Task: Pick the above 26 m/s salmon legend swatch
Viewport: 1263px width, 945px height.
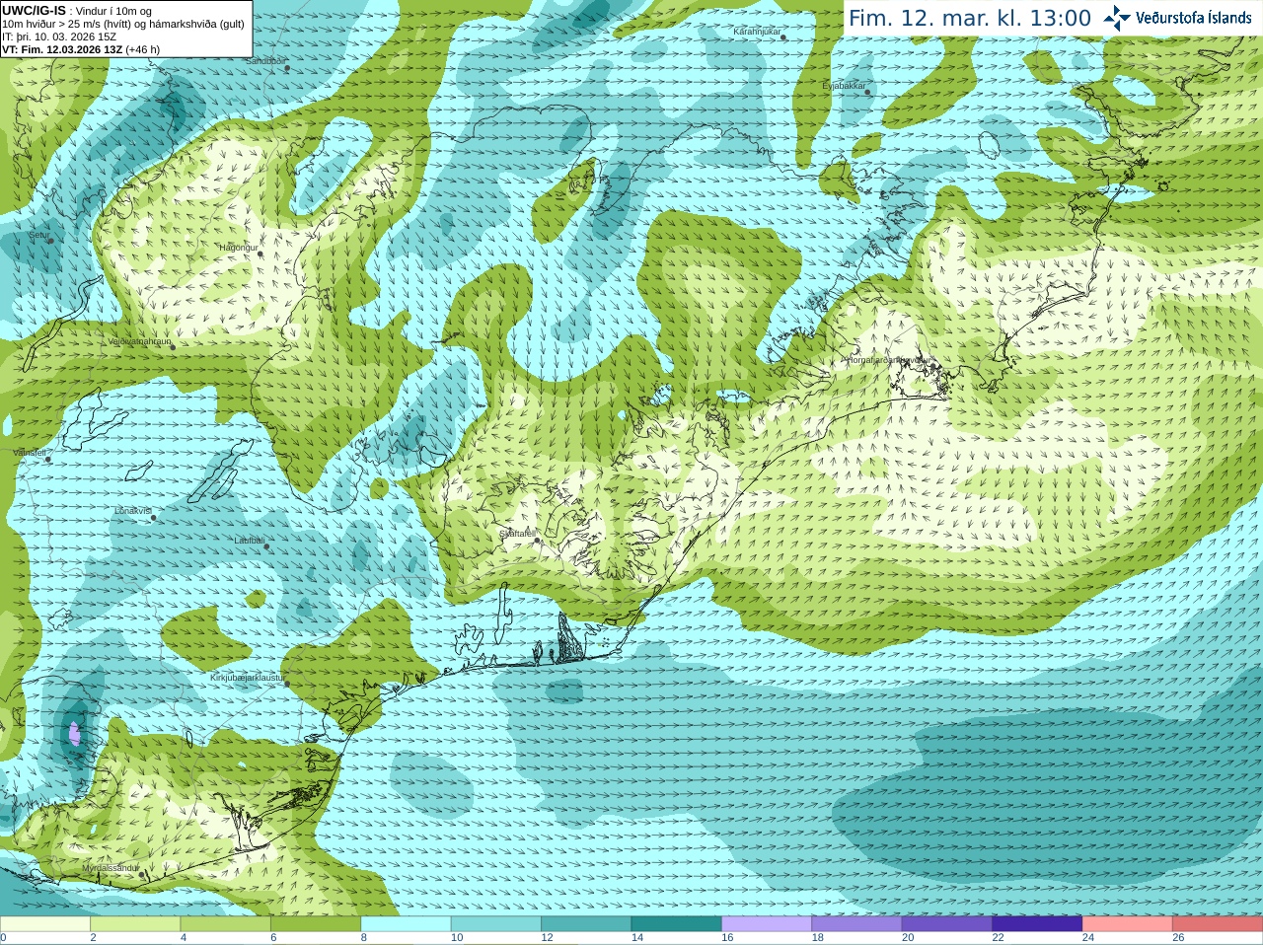Action: (1218, 924)
